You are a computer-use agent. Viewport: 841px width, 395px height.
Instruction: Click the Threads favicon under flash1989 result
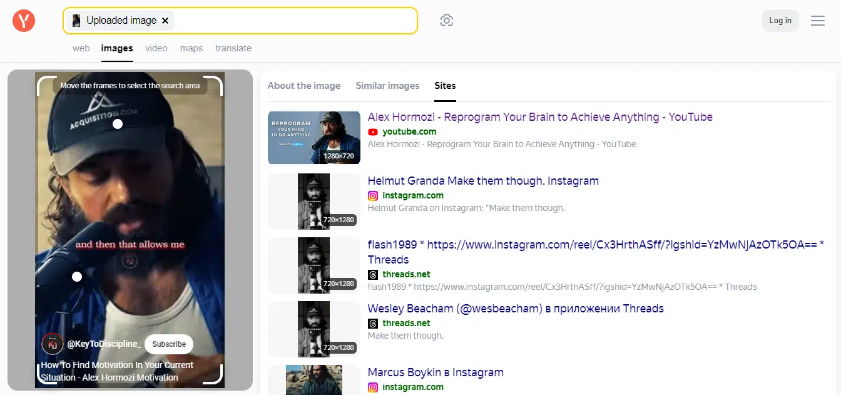coord(373,275)
